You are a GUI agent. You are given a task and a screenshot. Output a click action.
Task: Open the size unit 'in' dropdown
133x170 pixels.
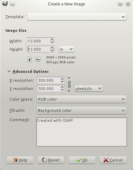pyautogui.click(x=66, y=49)
